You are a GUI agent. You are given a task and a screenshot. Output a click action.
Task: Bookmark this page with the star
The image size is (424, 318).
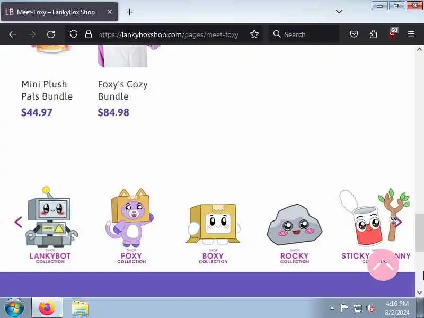click(254, 34)
